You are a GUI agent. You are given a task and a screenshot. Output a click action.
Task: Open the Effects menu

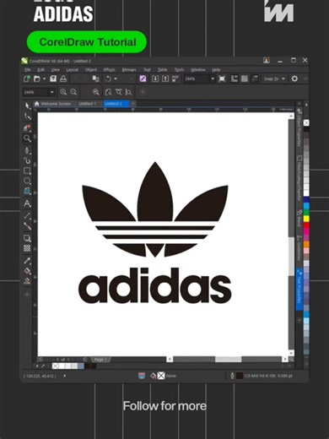pos(110,69)
